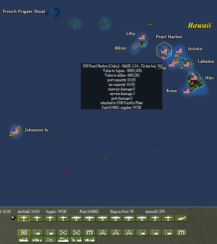The width and height of the screenshot is (217, 244).
Task: Select the Lahaina base flag
Action: (x=187, y=64)
